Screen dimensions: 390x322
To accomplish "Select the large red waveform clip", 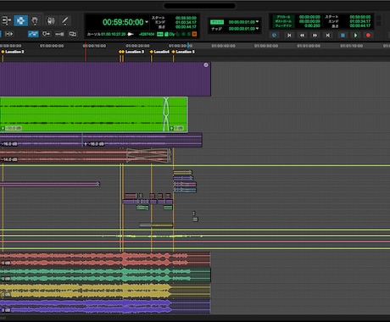I will (x=105, y=259).
